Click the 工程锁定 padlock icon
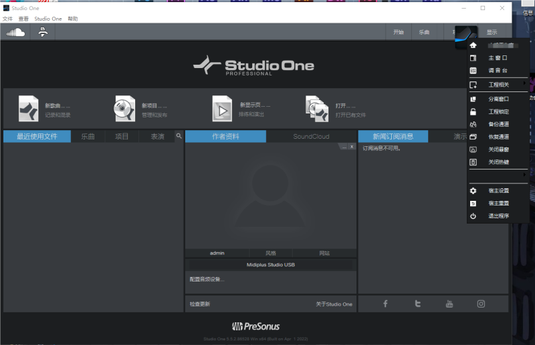This screenshot has width=535, height=345. point(473,111)
